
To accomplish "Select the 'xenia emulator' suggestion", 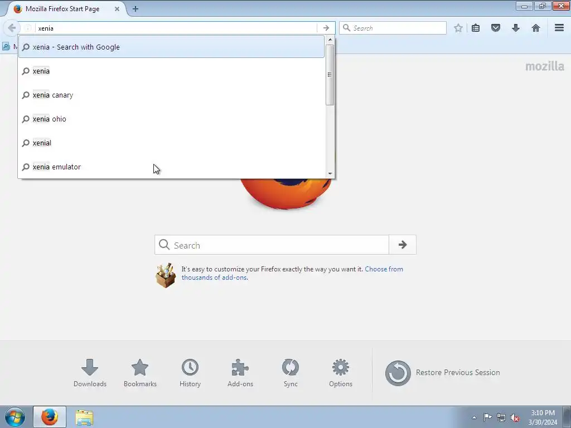I will tap(171, 167).
